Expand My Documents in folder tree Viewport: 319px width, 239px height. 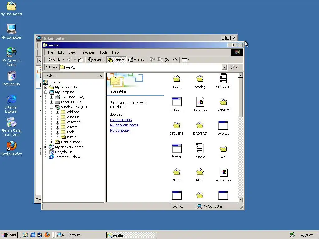pos(45,87)
